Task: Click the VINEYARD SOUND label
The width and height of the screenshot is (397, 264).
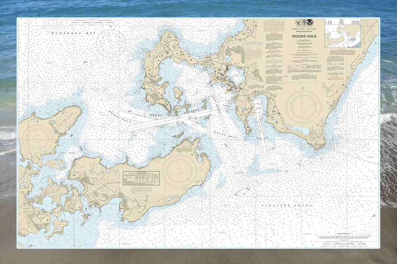Action: point(294,205)
